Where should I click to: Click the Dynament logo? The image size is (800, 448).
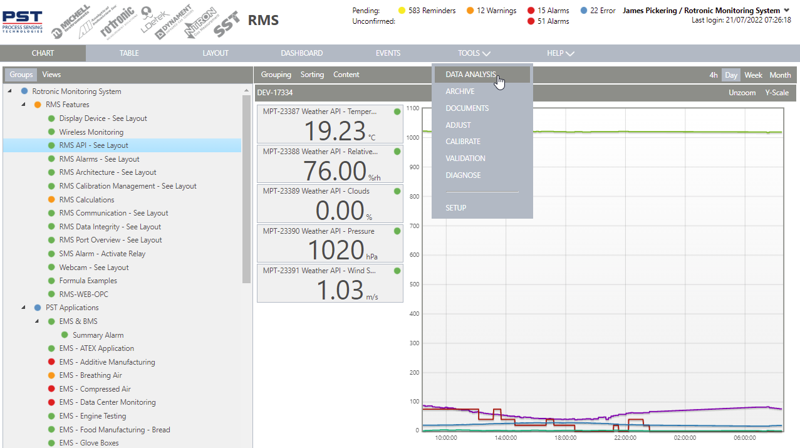point(174,22)
